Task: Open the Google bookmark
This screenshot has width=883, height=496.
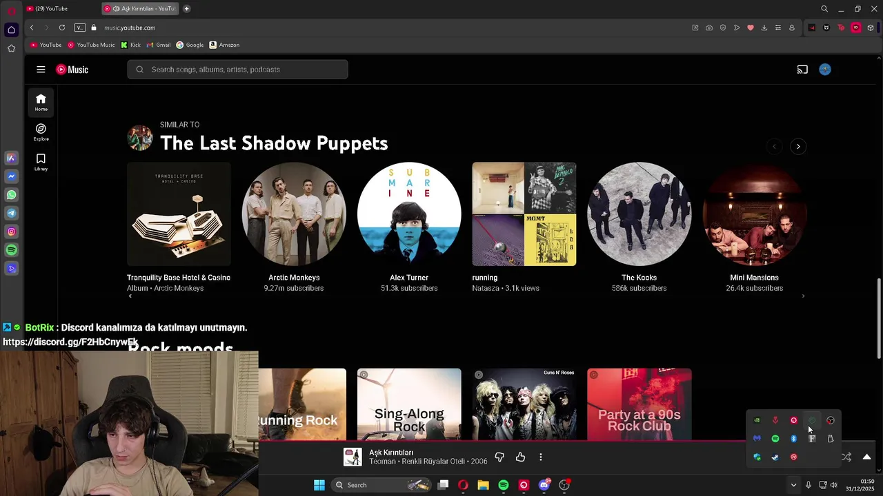Action: point(190,45)
